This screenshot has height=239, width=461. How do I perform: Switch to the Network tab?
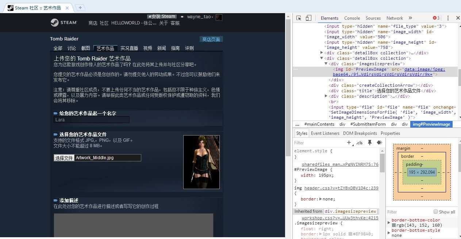(x=395, y=18)
